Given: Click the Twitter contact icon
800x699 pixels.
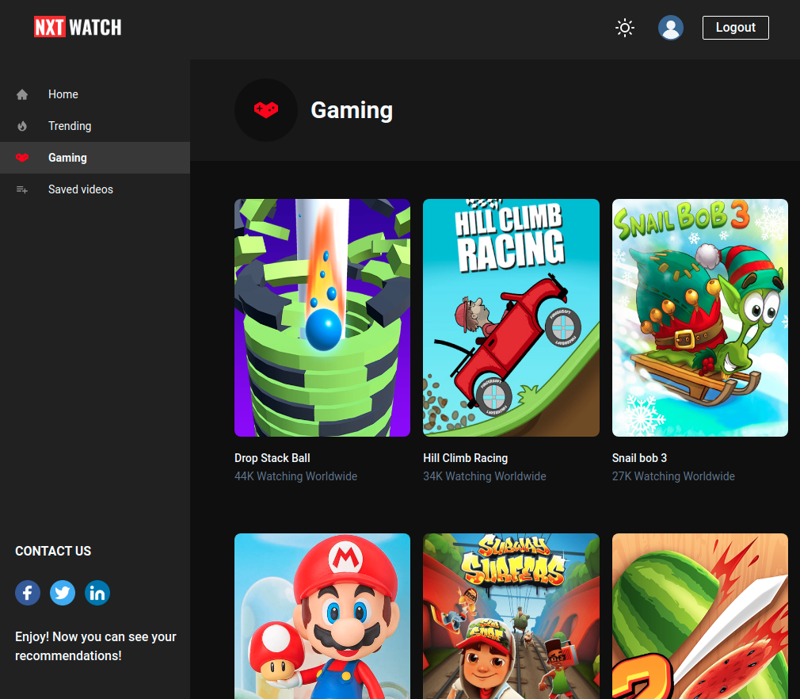Looking at the screenshot, I should point(63,593).
